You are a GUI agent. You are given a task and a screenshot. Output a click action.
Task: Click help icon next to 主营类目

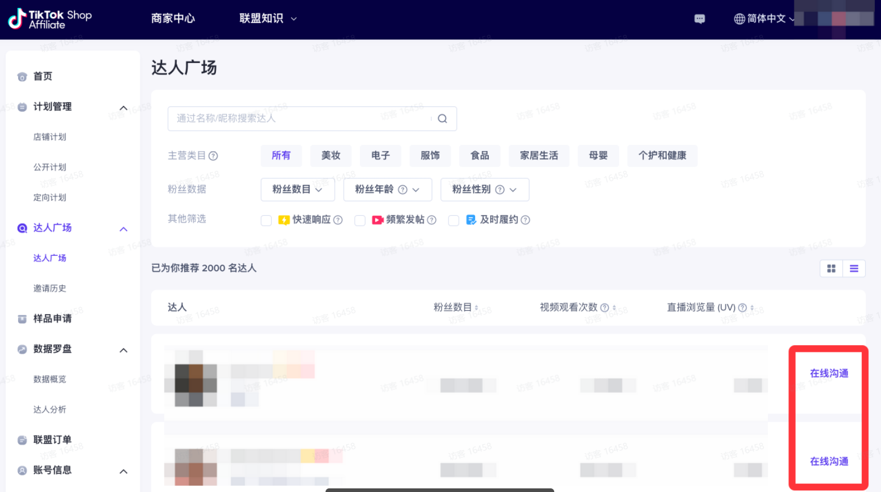(213, 156)
